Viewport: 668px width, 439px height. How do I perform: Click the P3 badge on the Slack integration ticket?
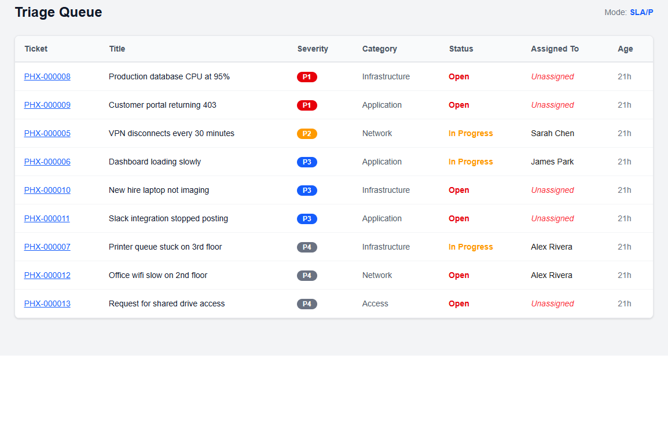tap(307, 218)
